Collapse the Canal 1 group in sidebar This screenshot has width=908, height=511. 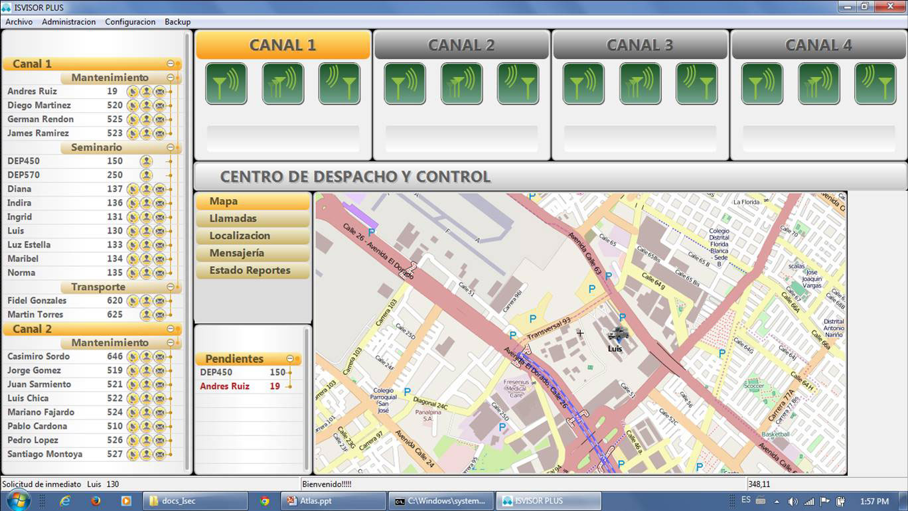pos(171,64)
